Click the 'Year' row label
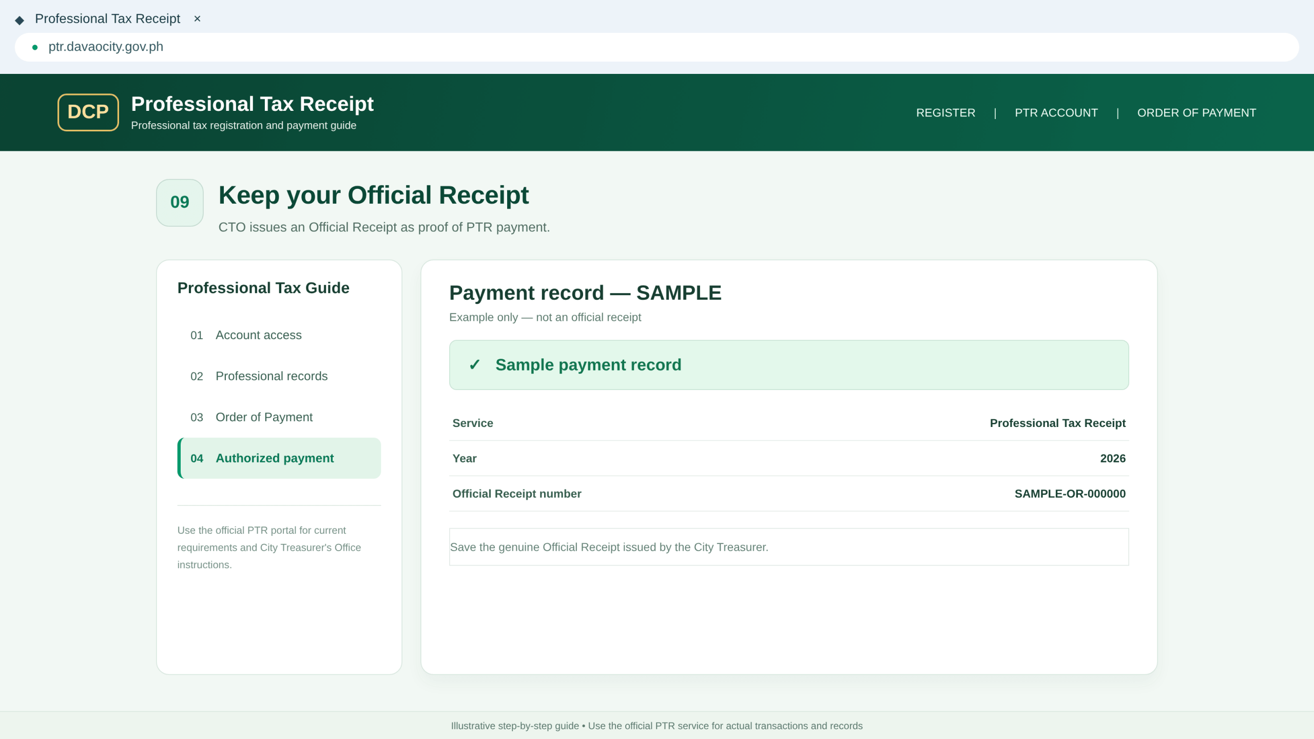The image size is (1314, 739). (465, 458)
